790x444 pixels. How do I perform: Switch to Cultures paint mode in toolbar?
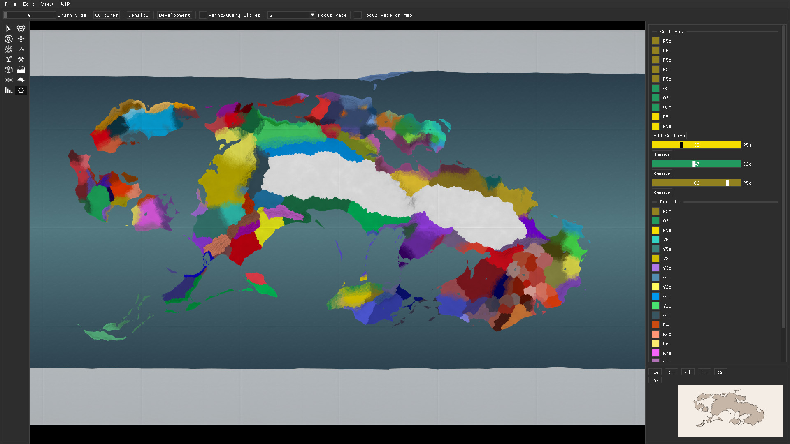(107, 15)
